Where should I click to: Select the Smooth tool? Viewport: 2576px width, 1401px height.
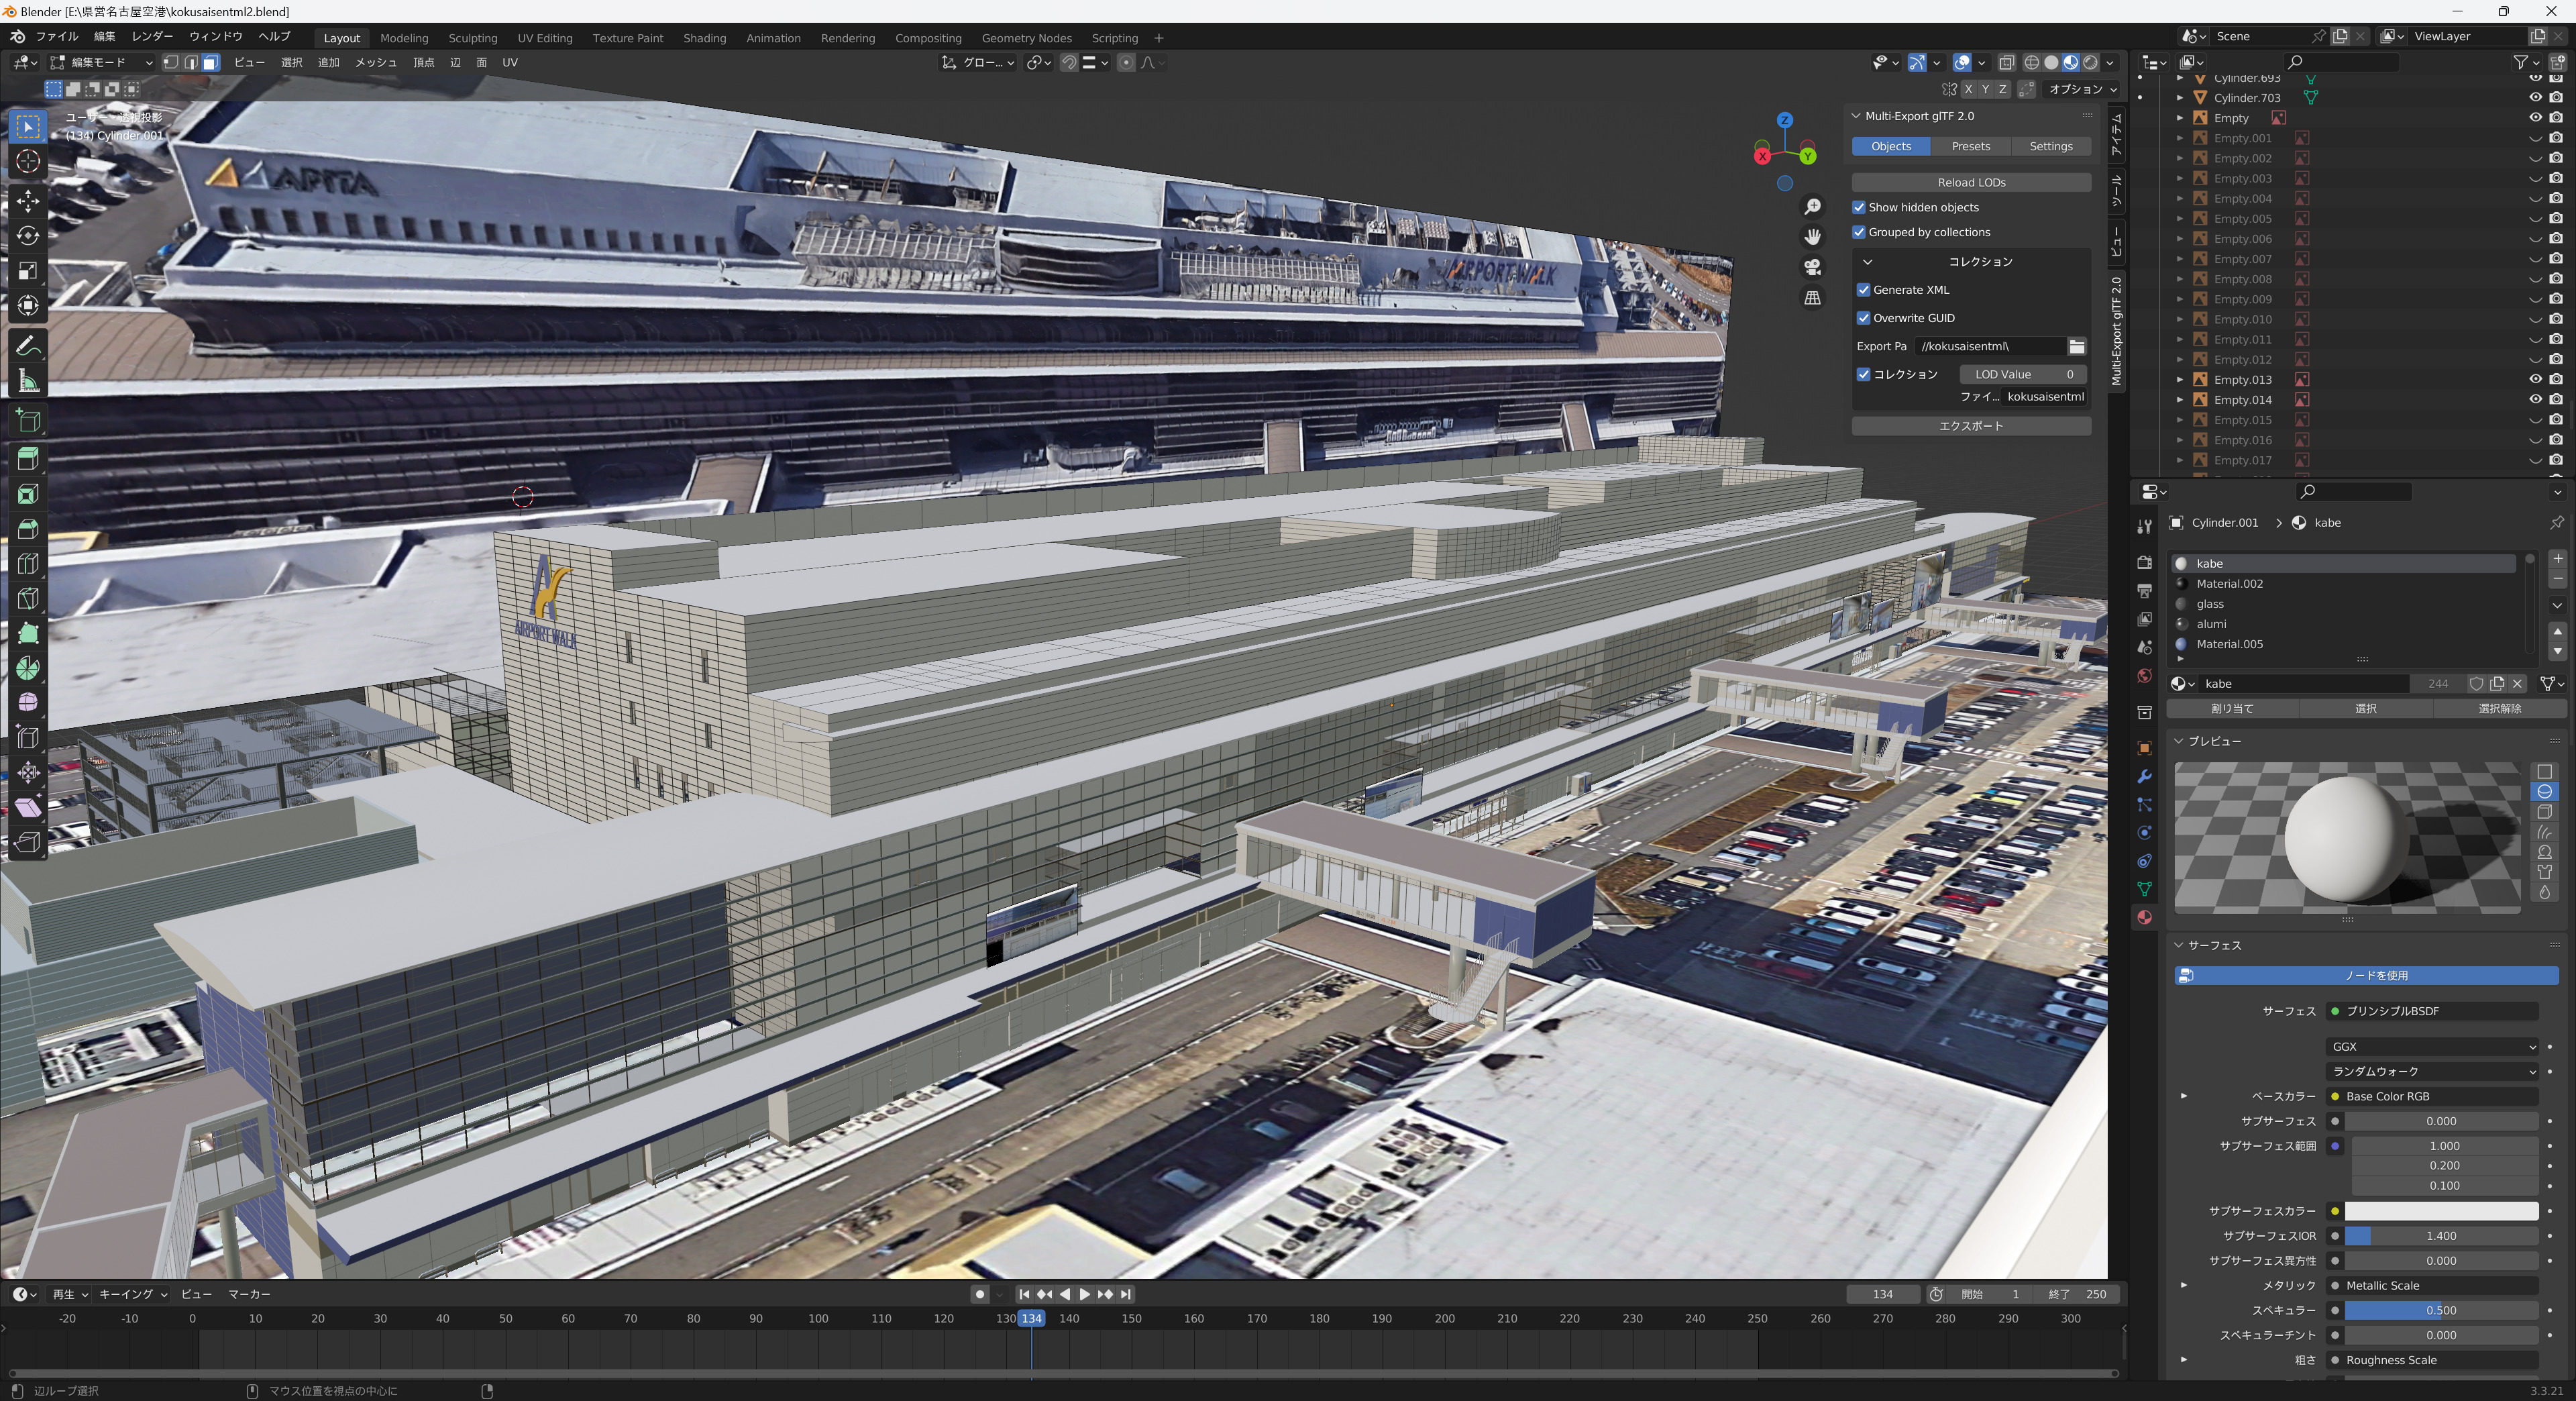tap(28, 703)
